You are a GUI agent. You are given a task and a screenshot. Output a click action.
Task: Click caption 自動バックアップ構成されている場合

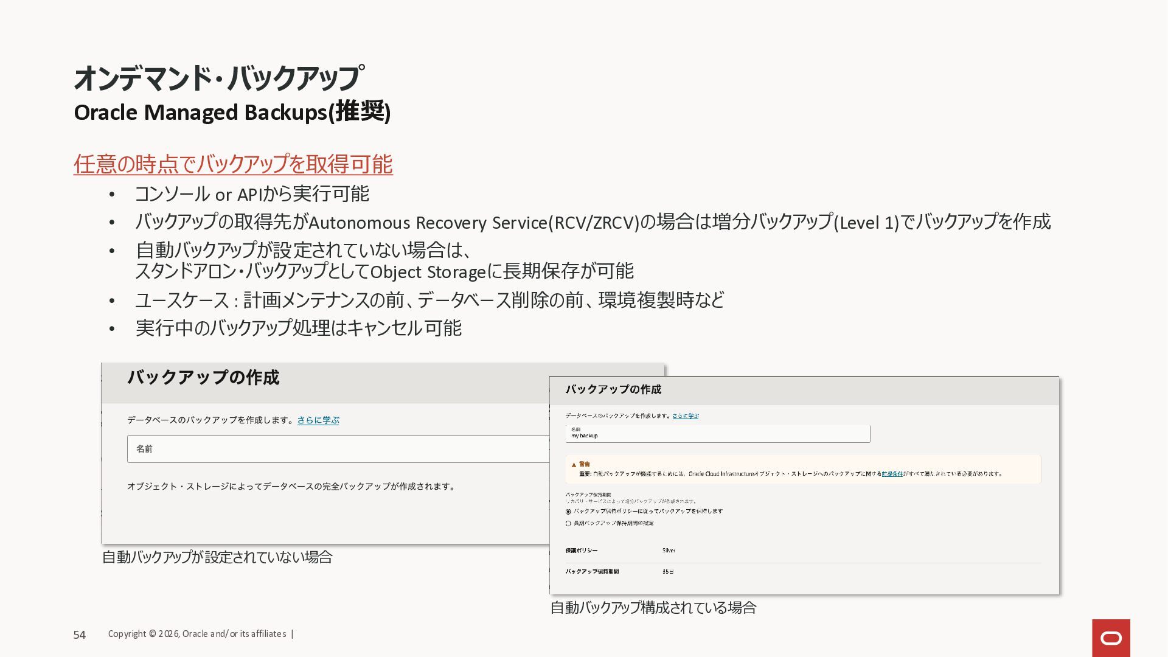click(x=653, y=607)
